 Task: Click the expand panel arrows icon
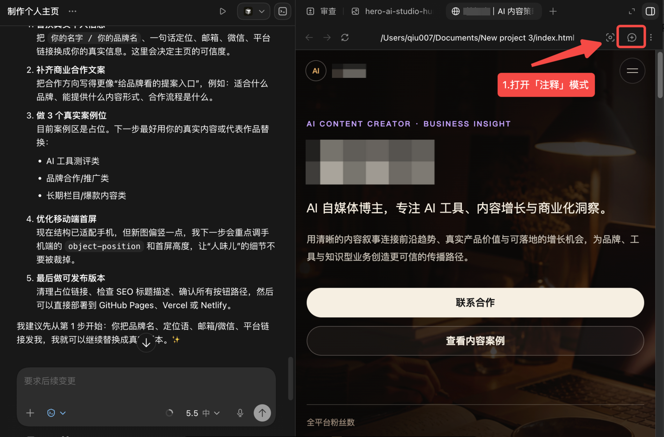pyautogui.click(x=632, y=11)
